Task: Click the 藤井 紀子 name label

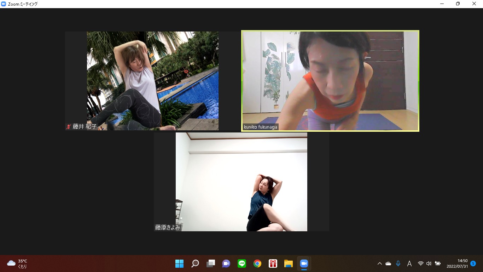Action: tap(85, 126)
